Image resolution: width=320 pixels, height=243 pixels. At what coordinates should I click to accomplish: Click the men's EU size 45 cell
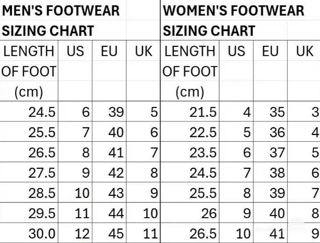pos(116,234)
